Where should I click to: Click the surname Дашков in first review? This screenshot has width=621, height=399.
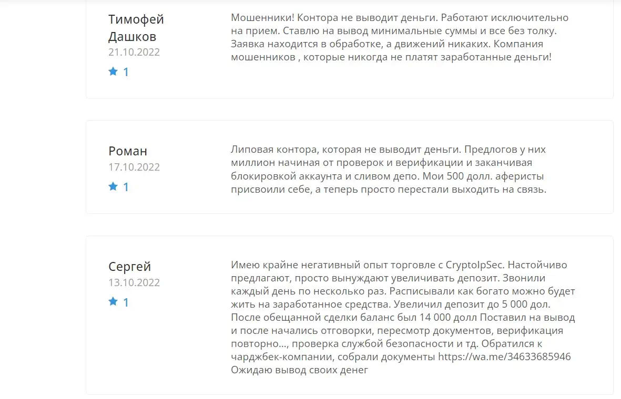pyautogui.click(x=133, y=37)
